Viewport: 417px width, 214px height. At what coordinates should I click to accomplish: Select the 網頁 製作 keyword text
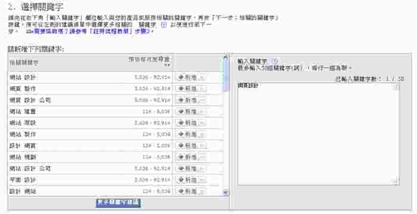(x=23, y=89)
